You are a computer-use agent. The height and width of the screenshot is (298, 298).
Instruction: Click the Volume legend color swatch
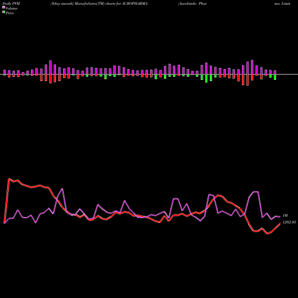(4, 7)
